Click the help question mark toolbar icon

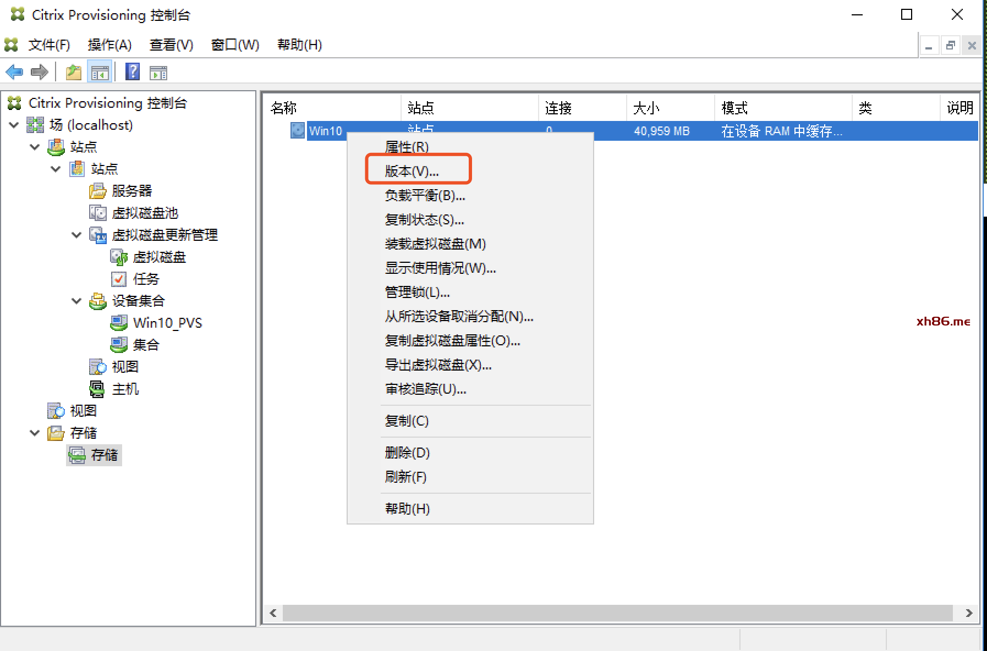[133, 72]
